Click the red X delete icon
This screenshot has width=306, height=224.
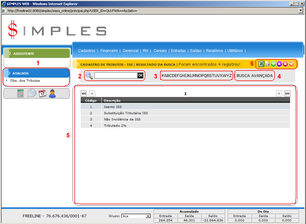tap(285, 64)
